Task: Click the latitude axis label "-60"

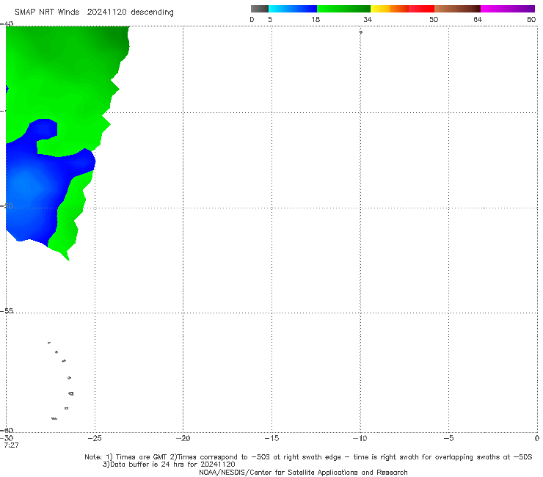Action: (7, 430)
